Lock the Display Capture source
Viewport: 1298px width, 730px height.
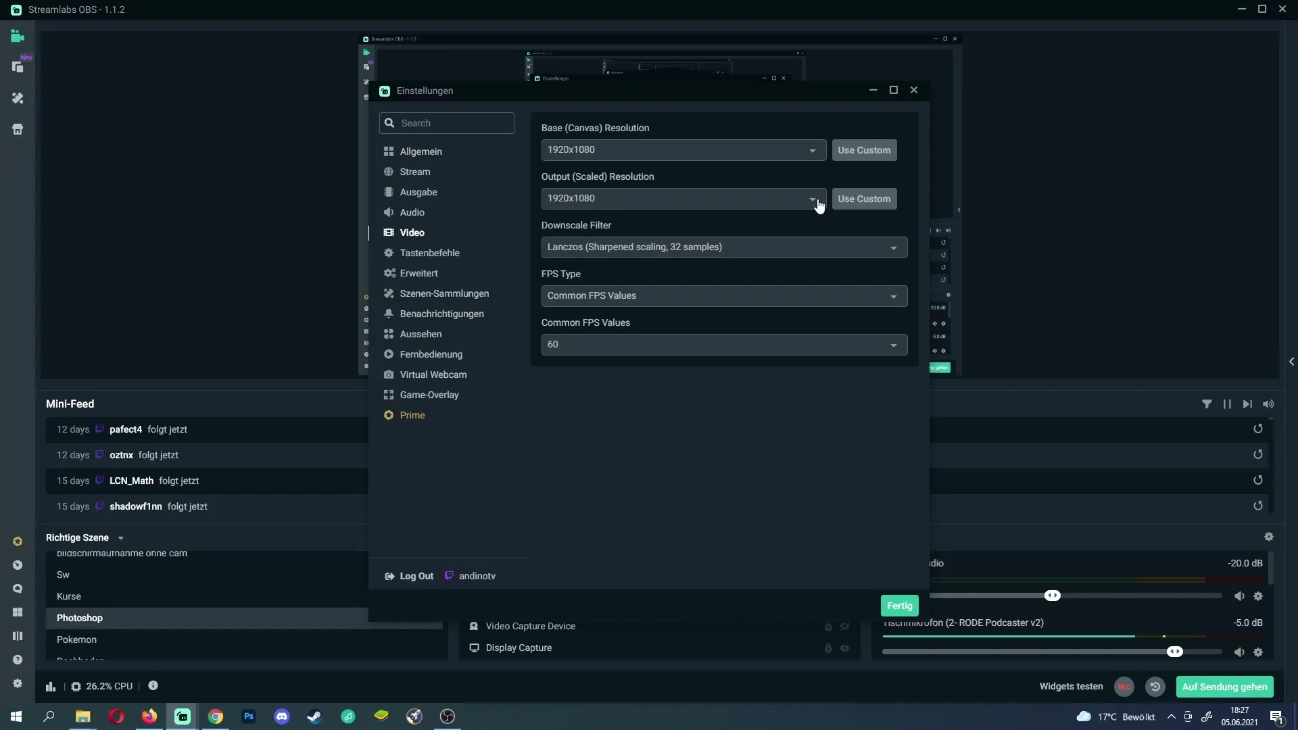point(828,648)
